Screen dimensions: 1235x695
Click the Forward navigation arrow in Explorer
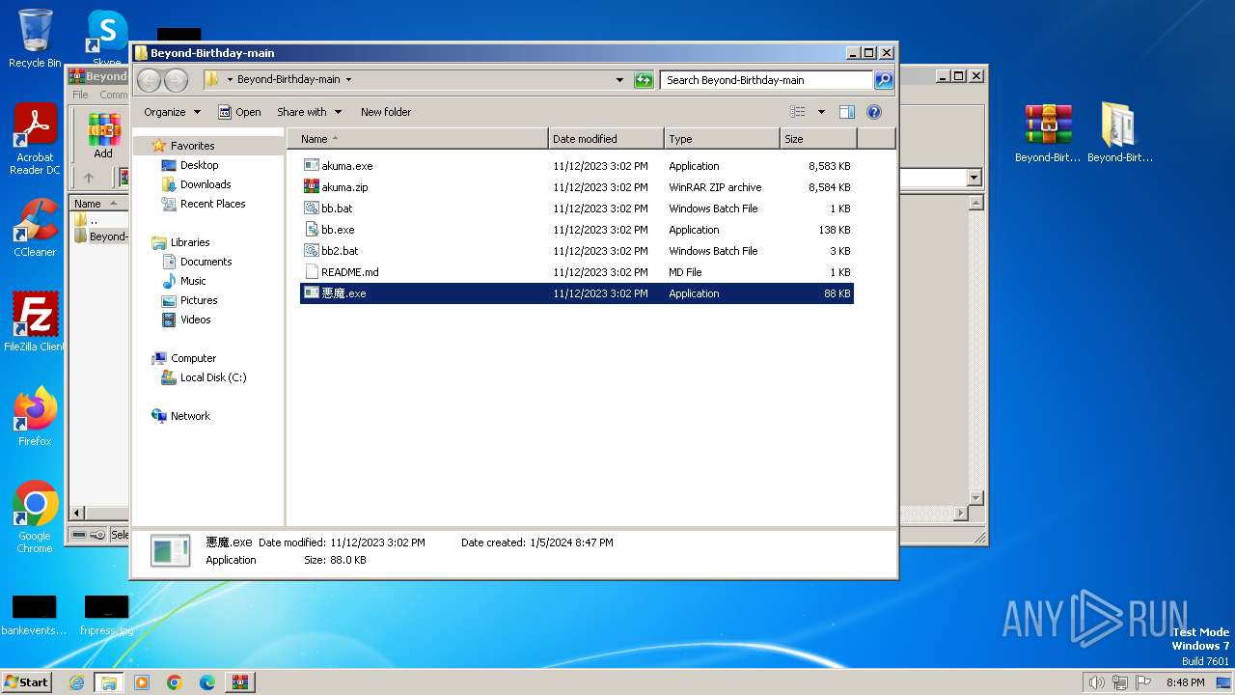pyautogui.click(x=176, y=80)
